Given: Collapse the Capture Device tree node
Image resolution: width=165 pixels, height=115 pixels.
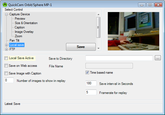Looking at the screenshot, I should pos(6,14).
